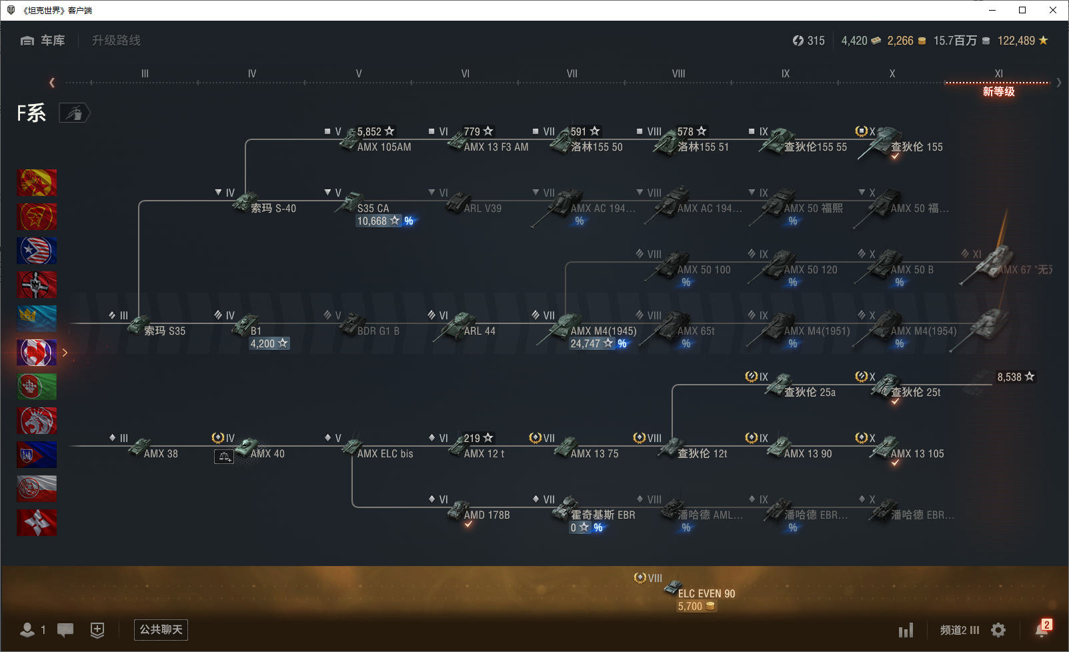Select the locked ARL V39 node
The width and height of the screenshot is (1069, 652).
point(473,201)
